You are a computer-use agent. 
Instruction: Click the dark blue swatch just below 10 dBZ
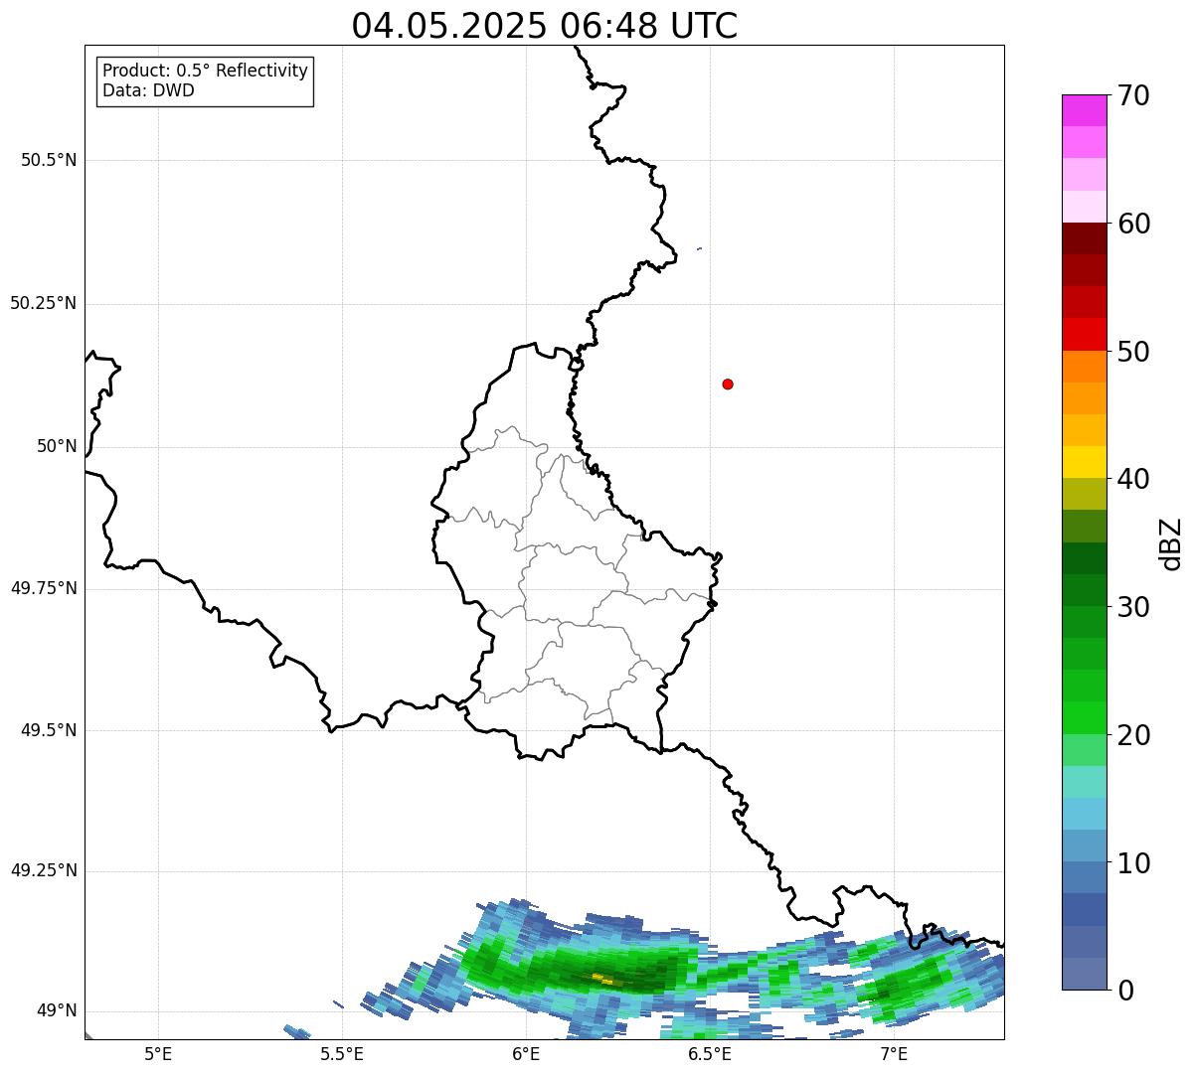click(x=1084, y=909)
